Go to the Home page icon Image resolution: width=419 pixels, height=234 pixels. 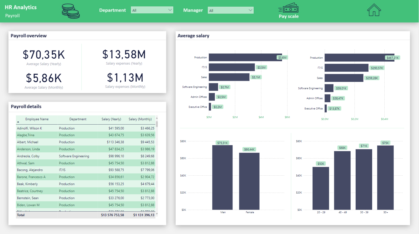[x=374, y=10]
